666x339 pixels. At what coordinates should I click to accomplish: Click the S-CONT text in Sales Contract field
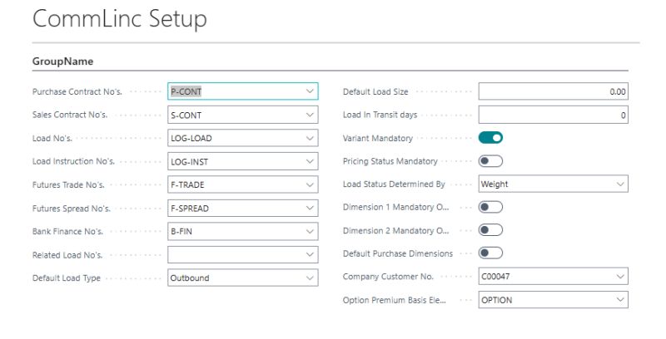pos(186,115)
